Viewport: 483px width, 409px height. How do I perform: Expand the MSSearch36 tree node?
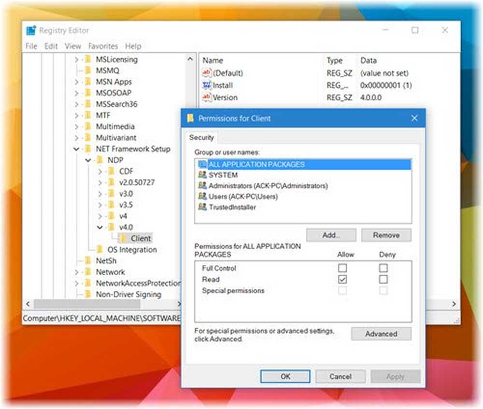[76, 104]
